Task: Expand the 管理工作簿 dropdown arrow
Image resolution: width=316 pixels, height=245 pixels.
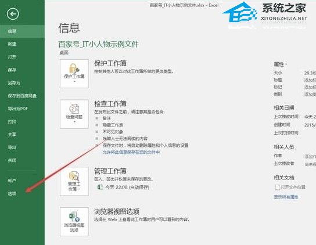Action: 79,189
